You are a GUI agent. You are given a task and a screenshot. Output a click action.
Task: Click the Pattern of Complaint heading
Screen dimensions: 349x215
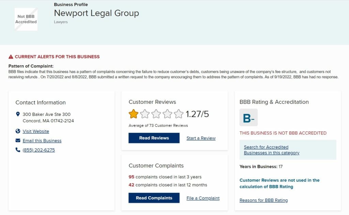click(31, 66)
